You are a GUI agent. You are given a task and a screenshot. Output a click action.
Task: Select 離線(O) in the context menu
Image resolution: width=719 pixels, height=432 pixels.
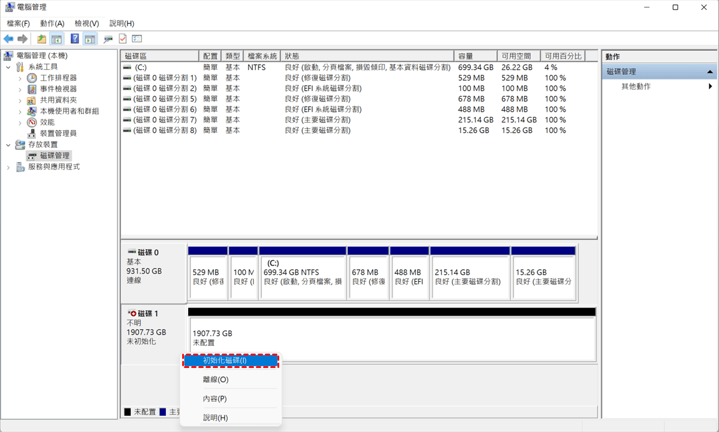(216, 379)
